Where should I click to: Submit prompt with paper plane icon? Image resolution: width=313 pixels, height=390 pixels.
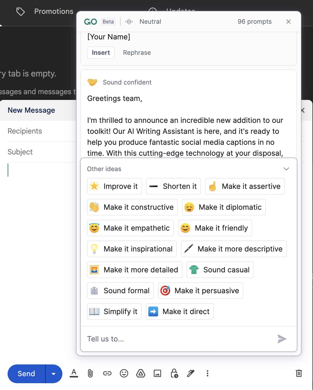coord(282,339)
